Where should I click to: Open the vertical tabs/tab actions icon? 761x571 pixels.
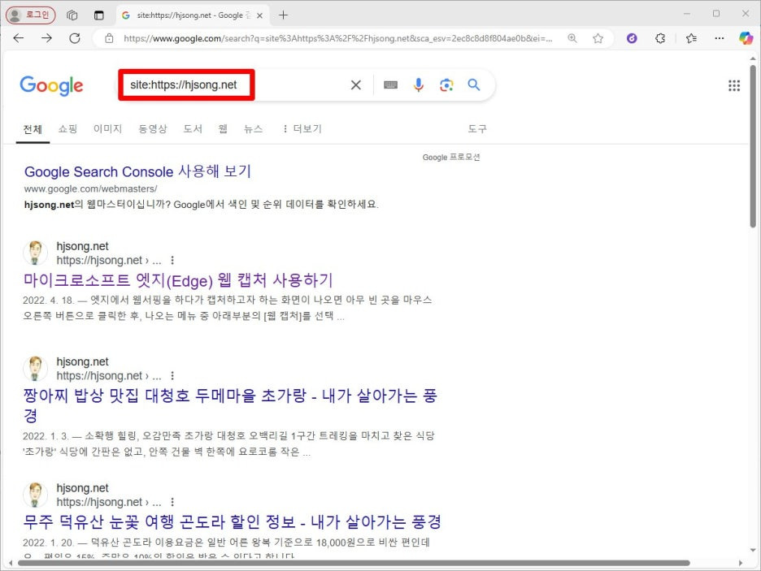pyautogui.click(x=99, y=15)
